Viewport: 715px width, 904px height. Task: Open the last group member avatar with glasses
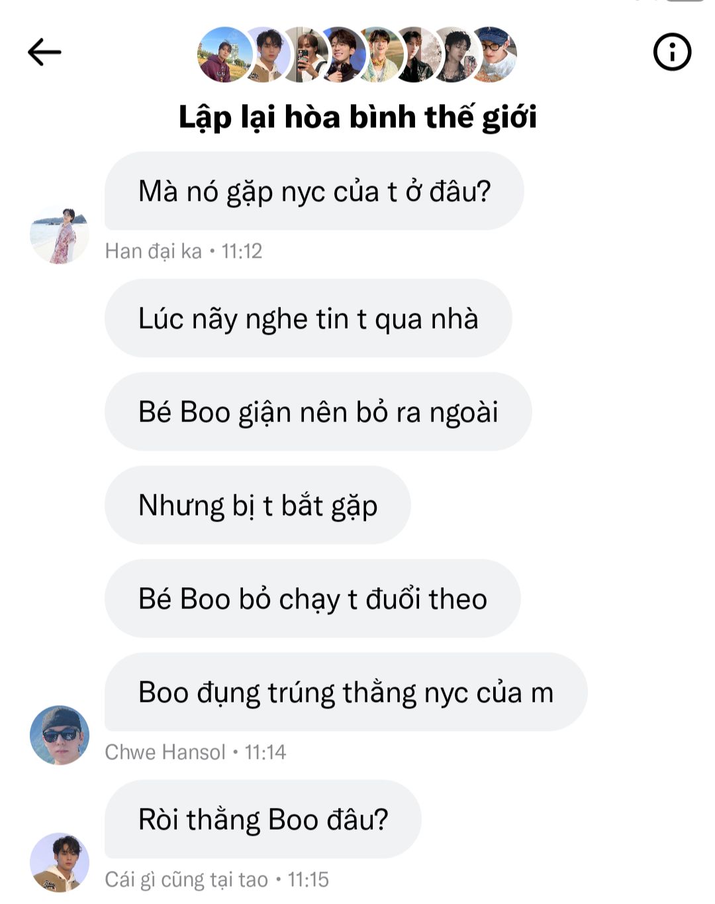click(491, 54)
